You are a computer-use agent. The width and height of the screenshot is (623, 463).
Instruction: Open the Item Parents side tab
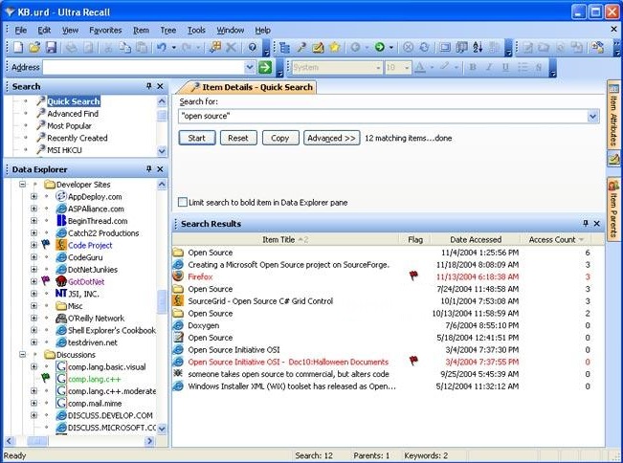(613, 209)
